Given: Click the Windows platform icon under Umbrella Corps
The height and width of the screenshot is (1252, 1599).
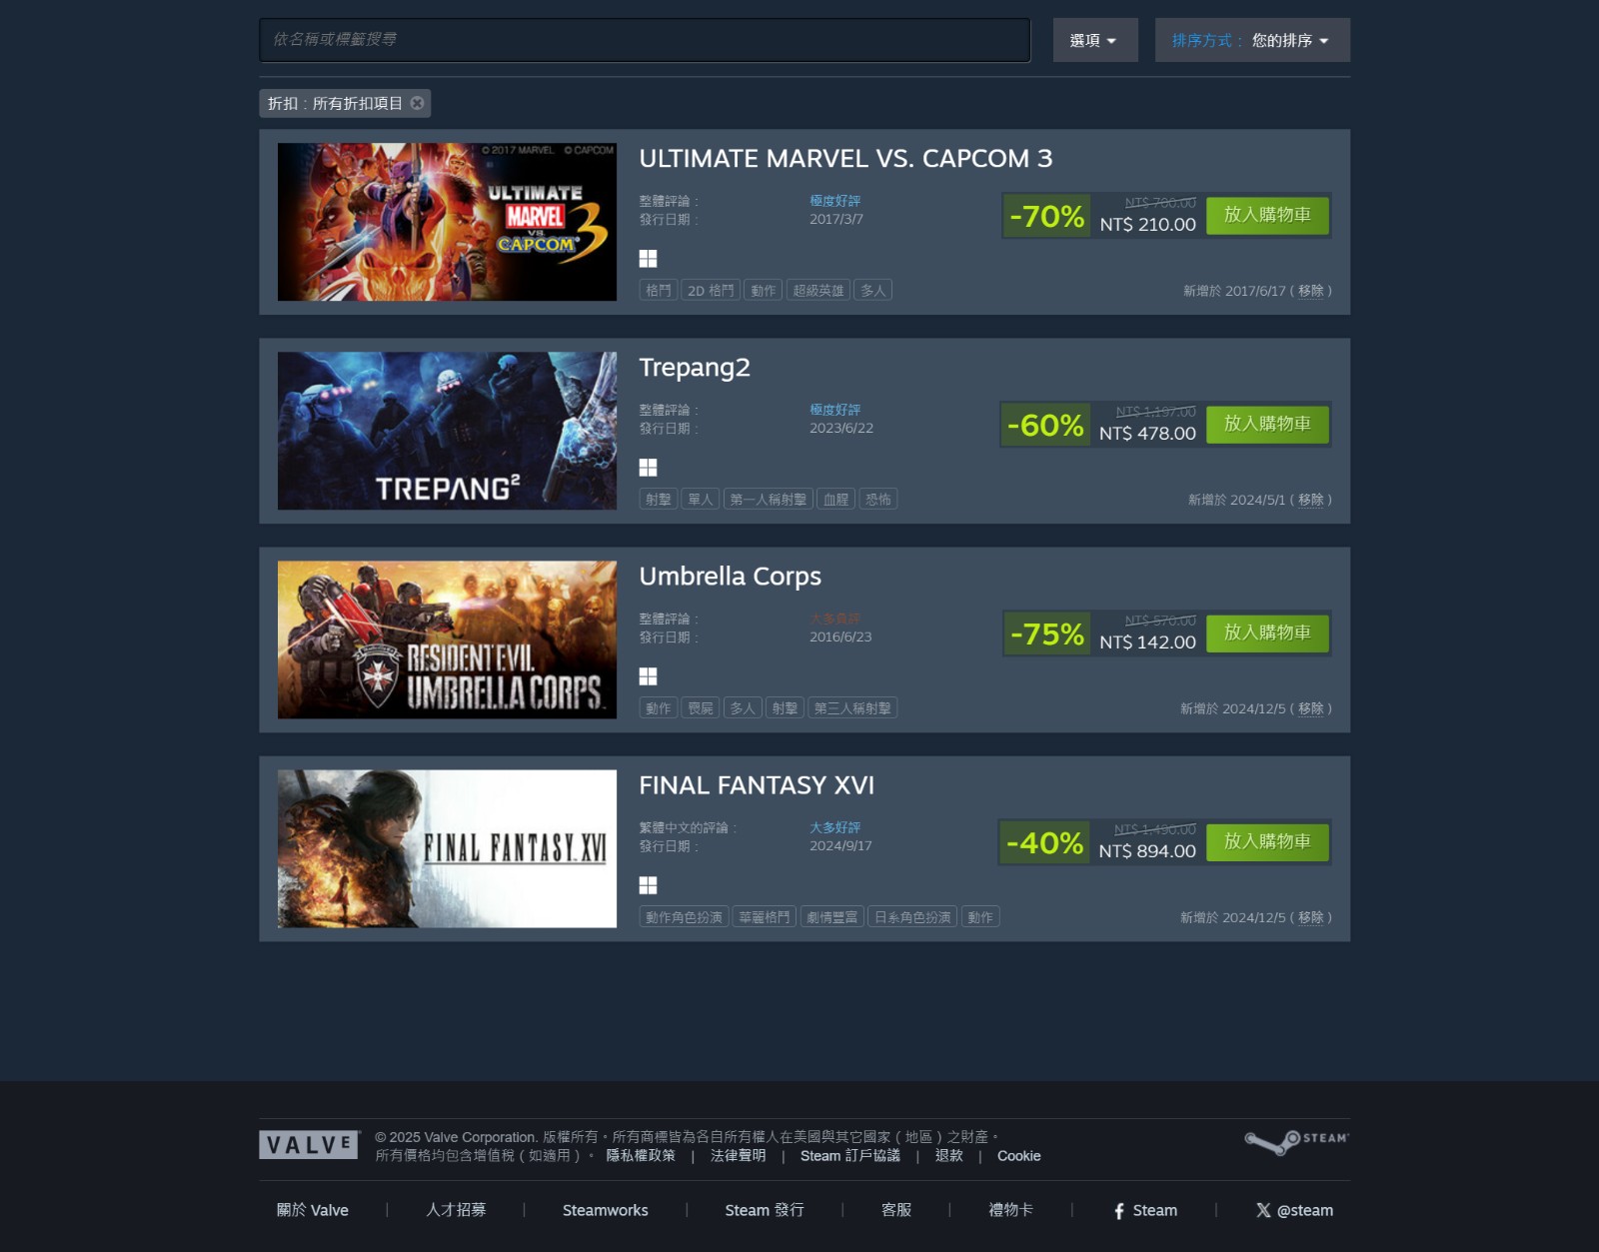Looking at the screenshot, I should [x=649, y=676].
